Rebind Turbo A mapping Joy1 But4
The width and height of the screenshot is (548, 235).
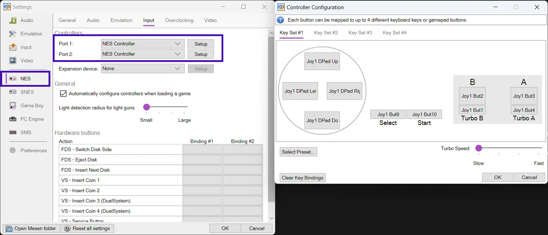524,110
